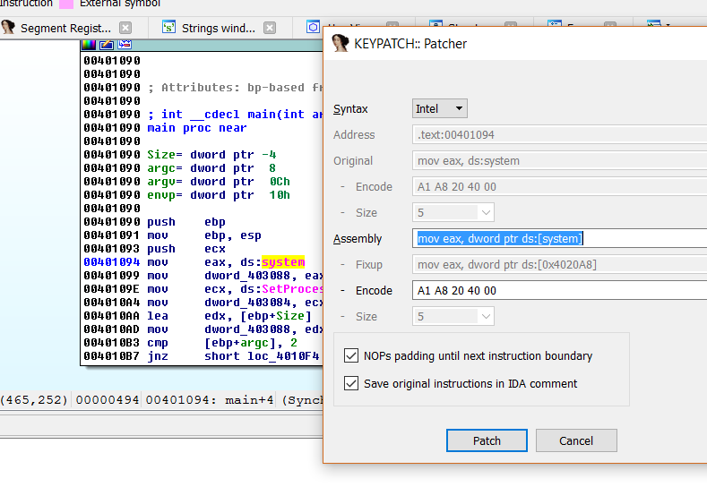This screenshot has width=707, height=487.
Task: Click the edit node comment icon
Action: [x=107, y=44]
